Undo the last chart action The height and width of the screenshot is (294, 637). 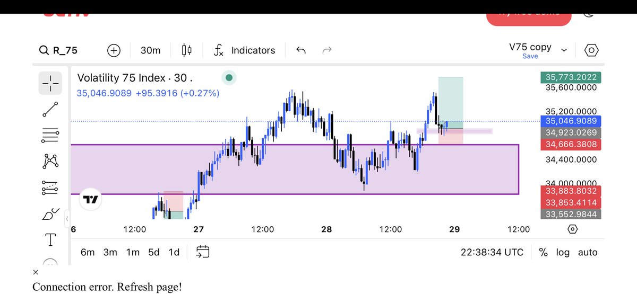[301, 50]
